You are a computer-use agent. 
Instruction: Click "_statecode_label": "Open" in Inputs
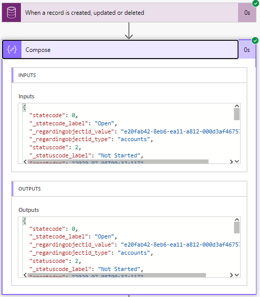tap(73, 123)
